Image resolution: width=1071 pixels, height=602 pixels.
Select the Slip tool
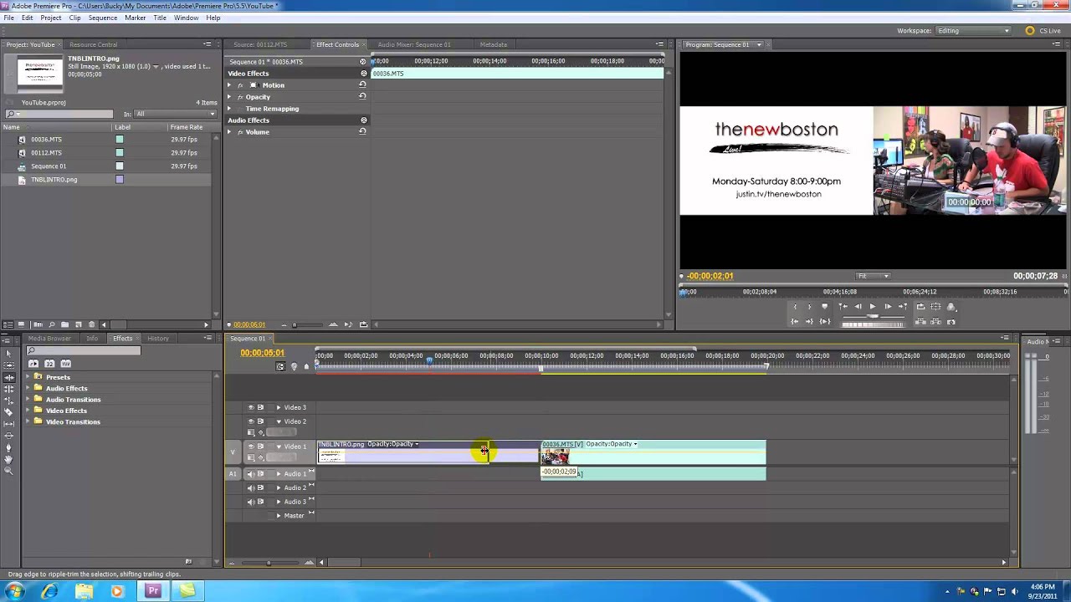(x=8, y=424)
